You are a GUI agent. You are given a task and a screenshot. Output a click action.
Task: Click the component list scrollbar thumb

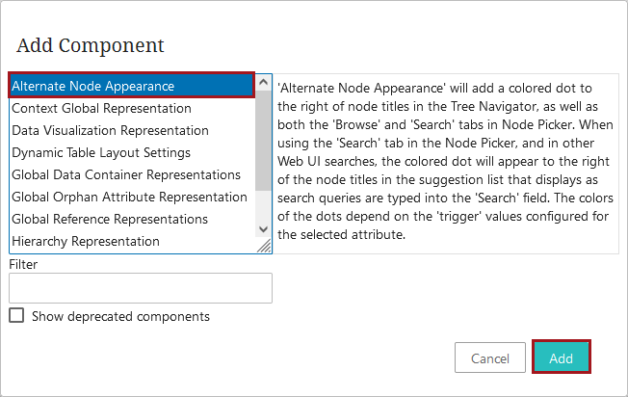263,141
